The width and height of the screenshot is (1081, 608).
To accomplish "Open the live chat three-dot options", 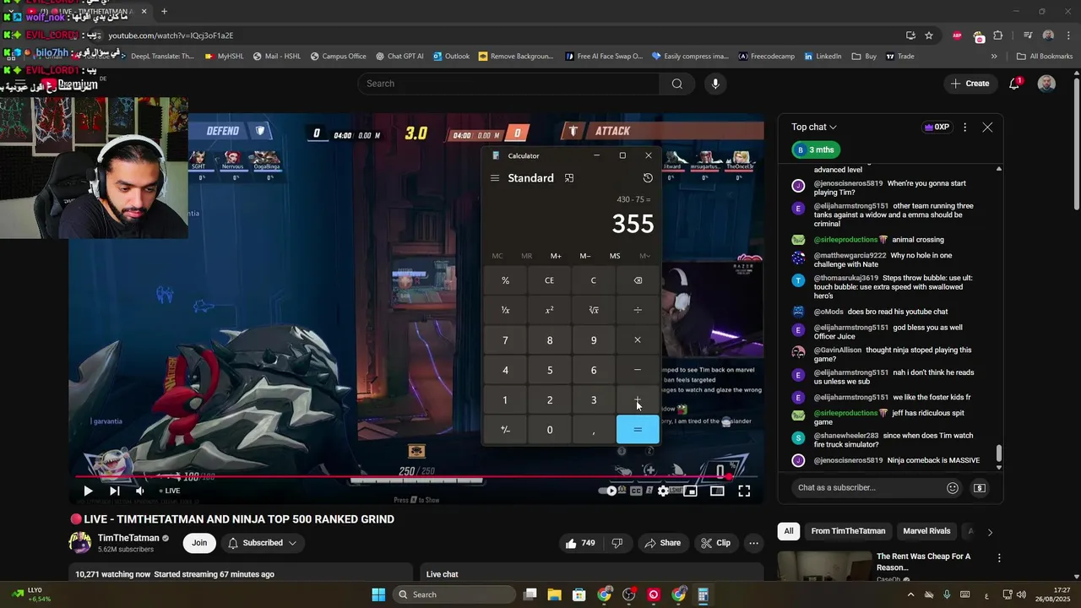I will (x=965, y=128).
